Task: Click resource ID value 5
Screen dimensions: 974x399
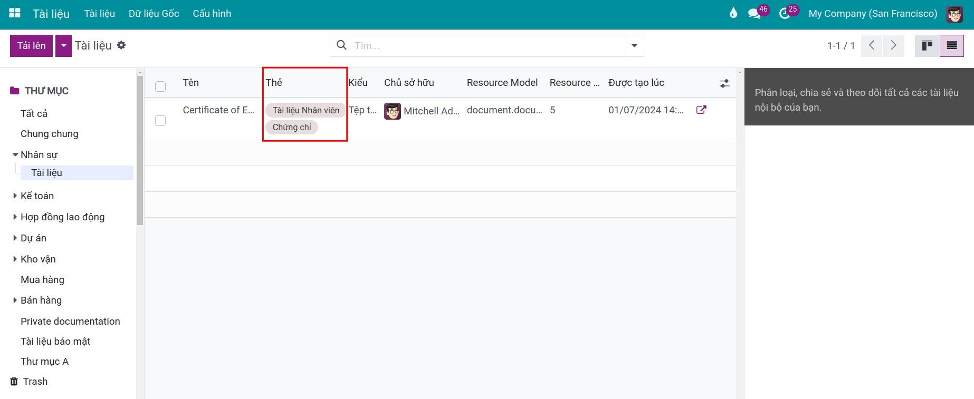Action: [552, 110]
